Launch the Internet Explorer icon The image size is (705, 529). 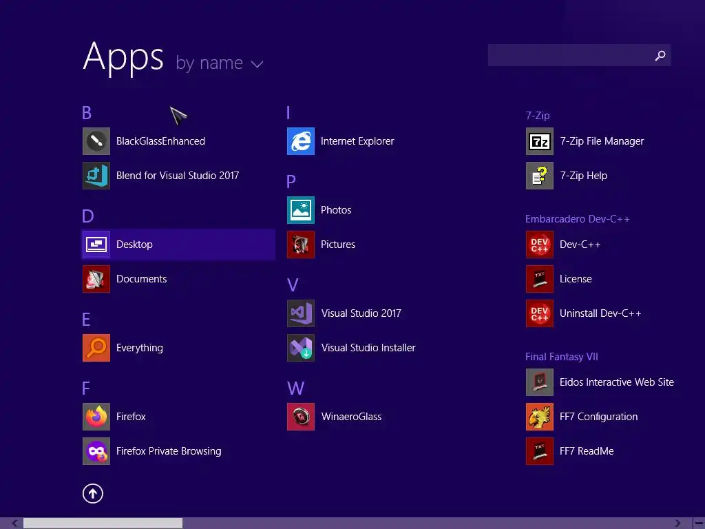(301, 141)
